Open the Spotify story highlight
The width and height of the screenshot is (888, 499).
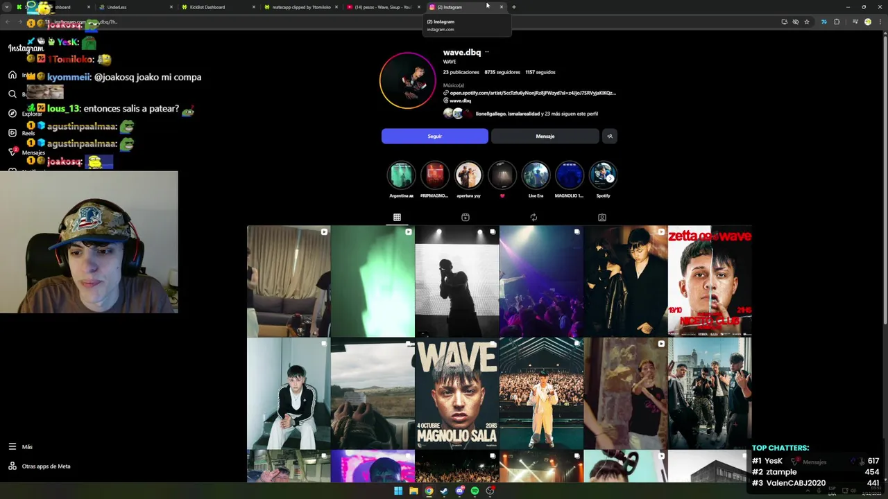[x=603, y=175]
